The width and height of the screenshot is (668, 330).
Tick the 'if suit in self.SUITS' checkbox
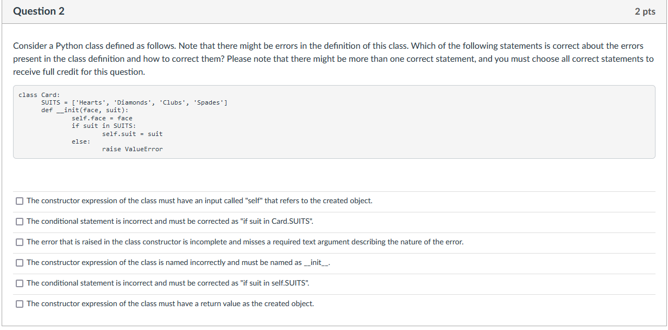click(20, 283)
